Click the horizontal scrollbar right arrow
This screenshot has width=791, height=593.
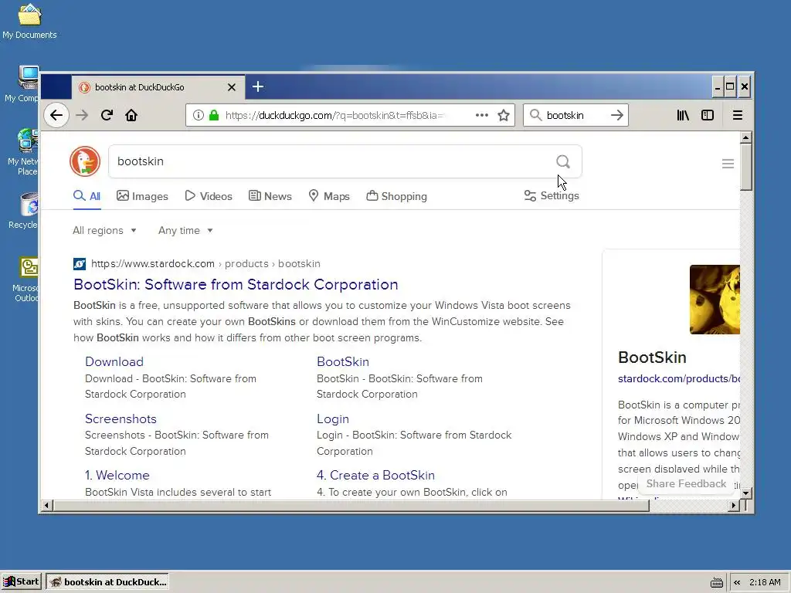(734, 505)
